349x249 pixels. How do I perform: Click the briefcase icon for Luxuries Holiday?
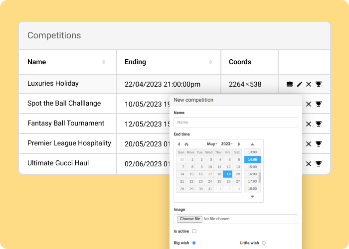coord(290,84)
